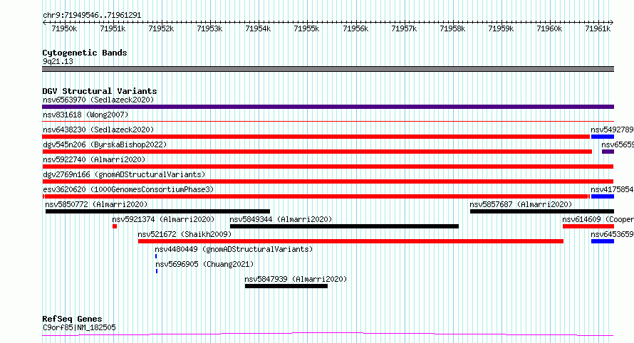The width and height of the screenshot is (634, 343).
Task: Select the red nsv5922740 variant bar
Action: click(328, 167)
